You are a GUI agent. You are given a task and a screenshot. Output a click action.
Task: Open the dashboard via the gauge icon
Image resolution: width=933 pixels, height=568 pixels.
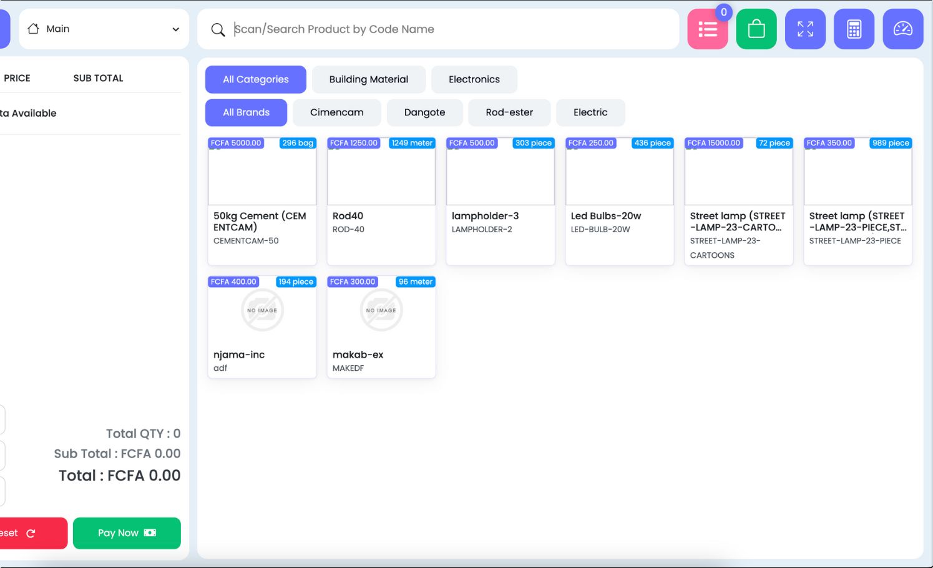902,29
